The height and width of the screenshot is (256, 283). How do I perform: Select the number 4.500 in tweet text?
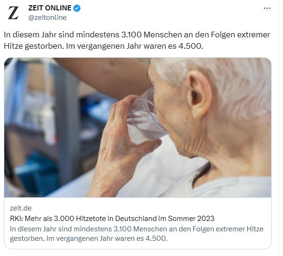[190, 46]
